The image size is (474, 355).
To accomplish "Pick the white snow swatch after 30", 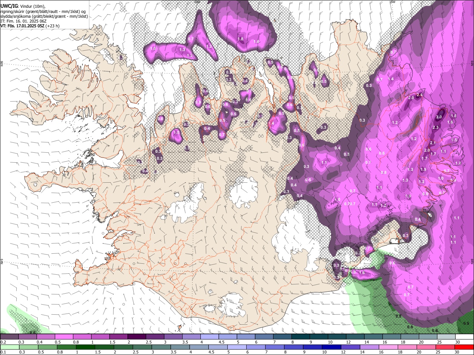I will pyautogui.click(x=464, y=337).
